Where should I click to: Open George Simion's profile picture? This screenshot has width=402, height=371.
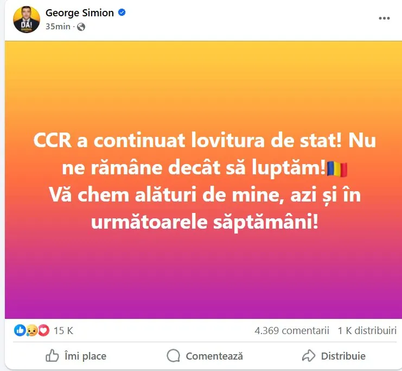(x=27, y=20)
